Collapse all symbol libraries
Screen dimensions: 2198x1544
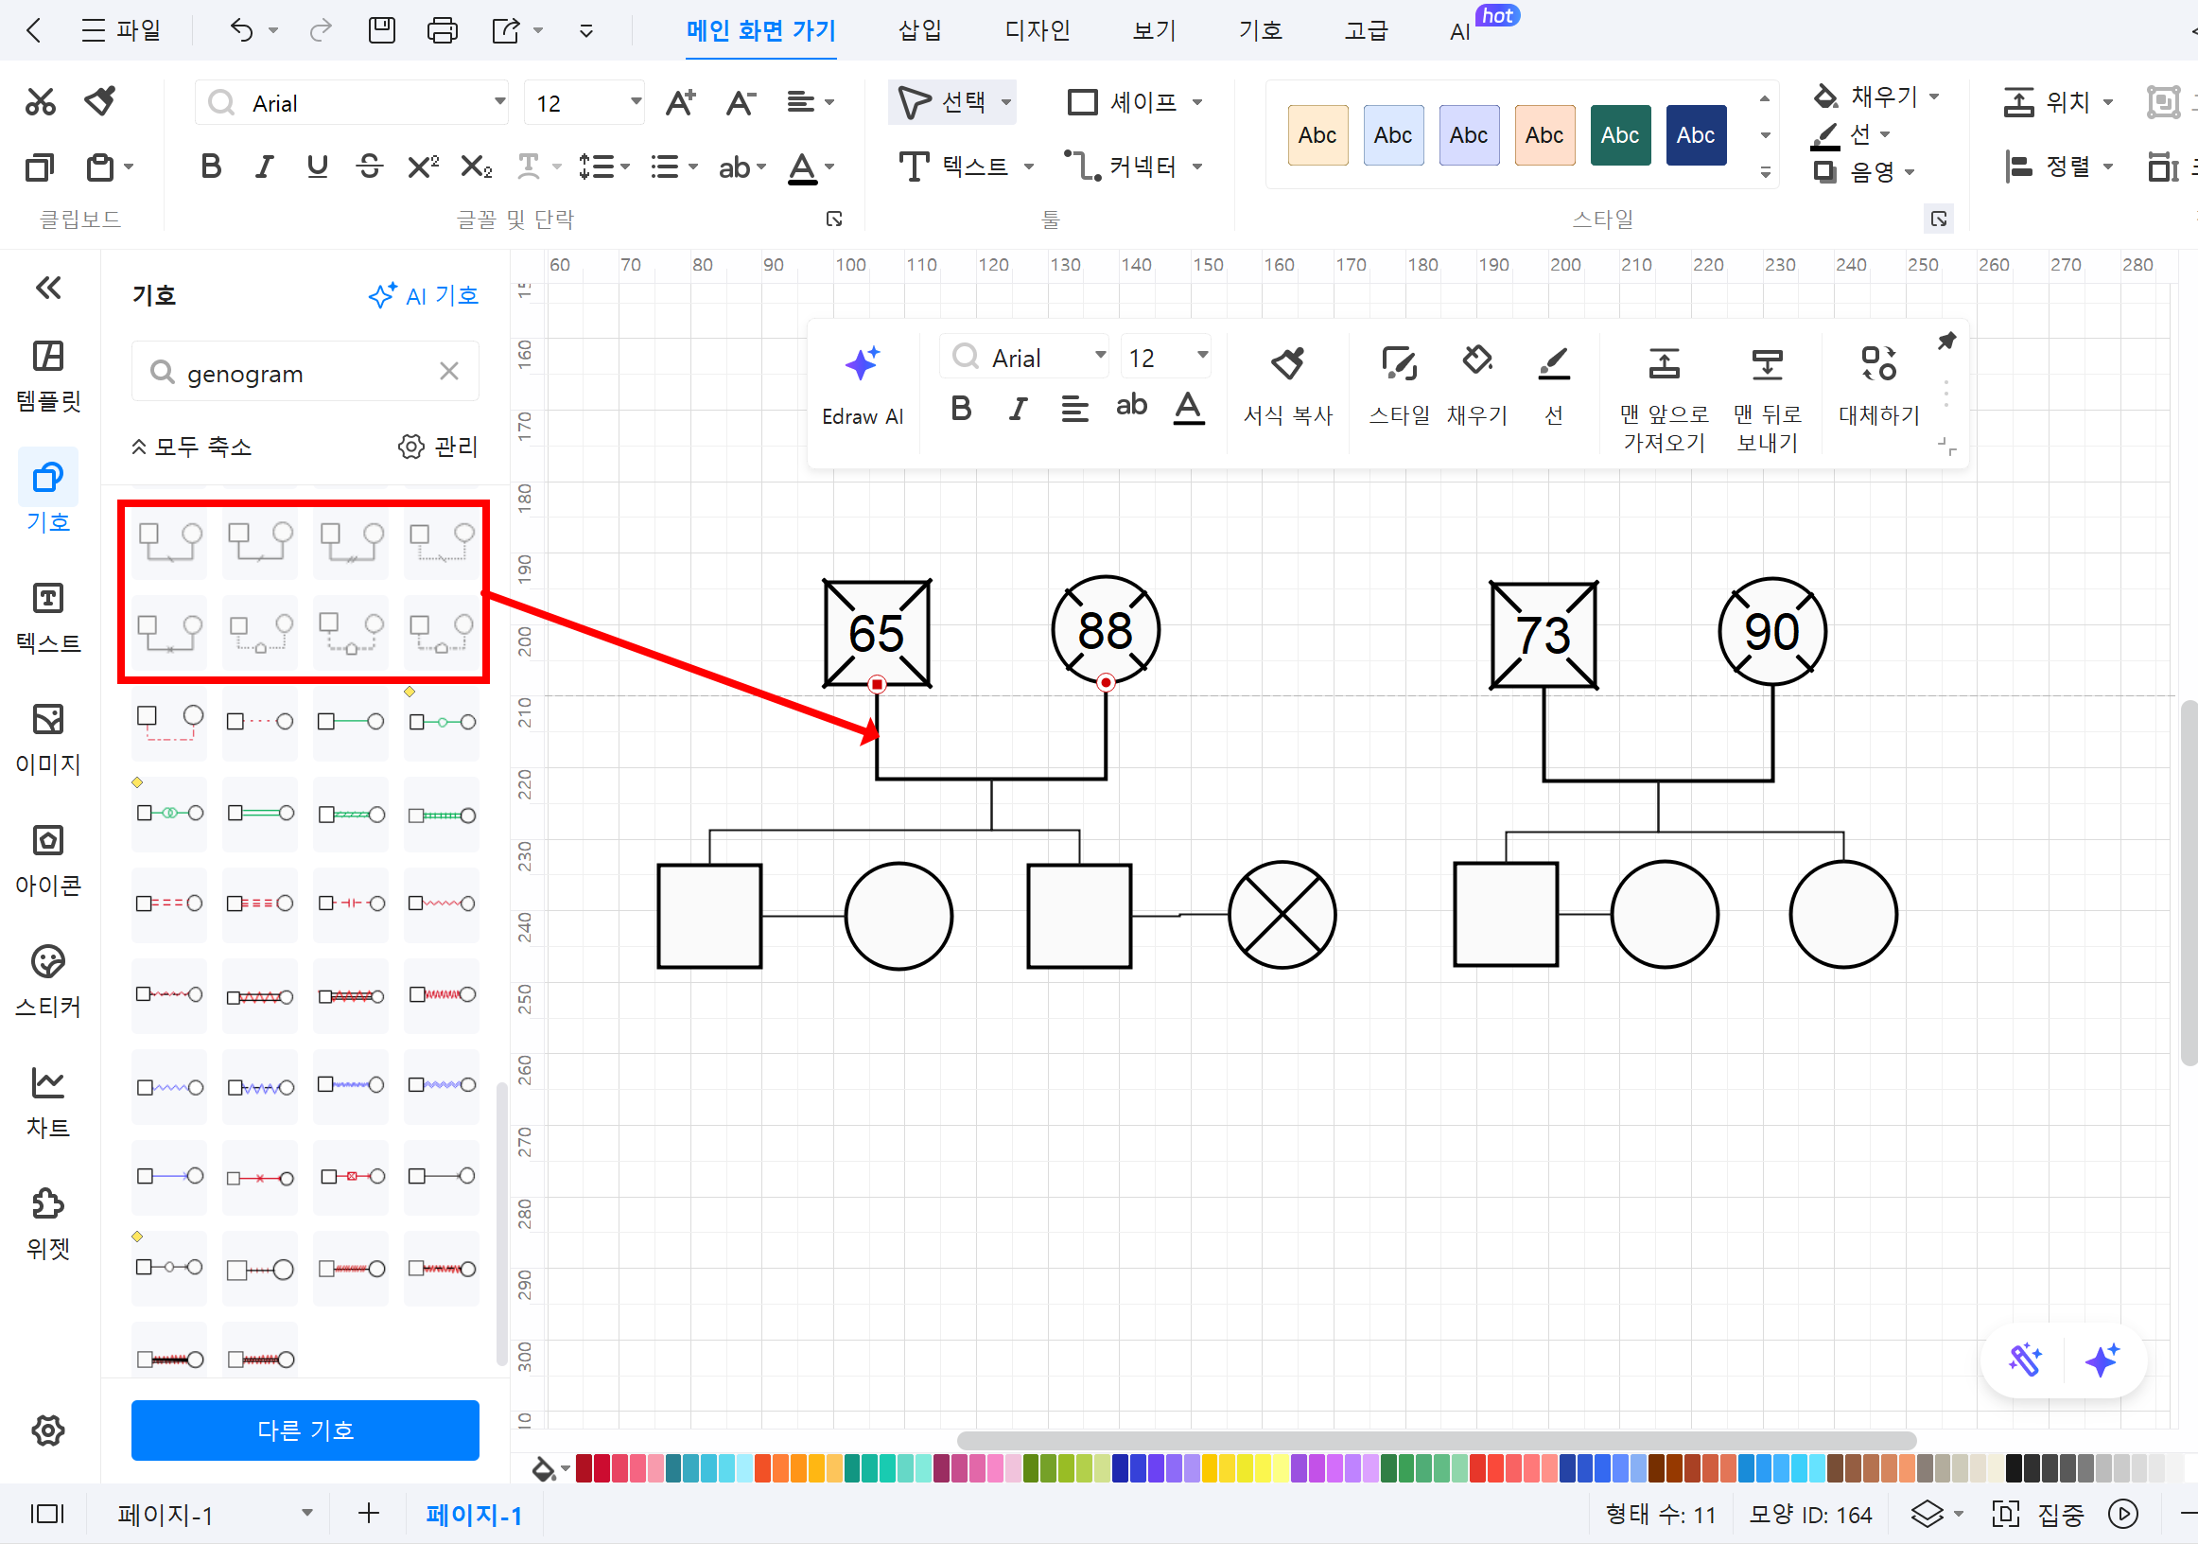pyautogui.click(x=191, y=447)
